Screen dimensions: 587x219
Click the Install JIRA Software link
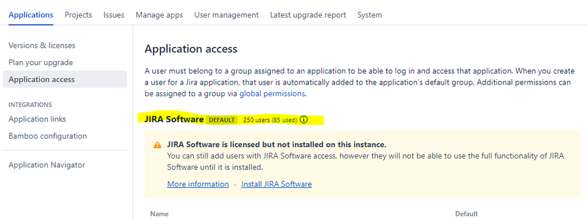(x=277, y=184)
